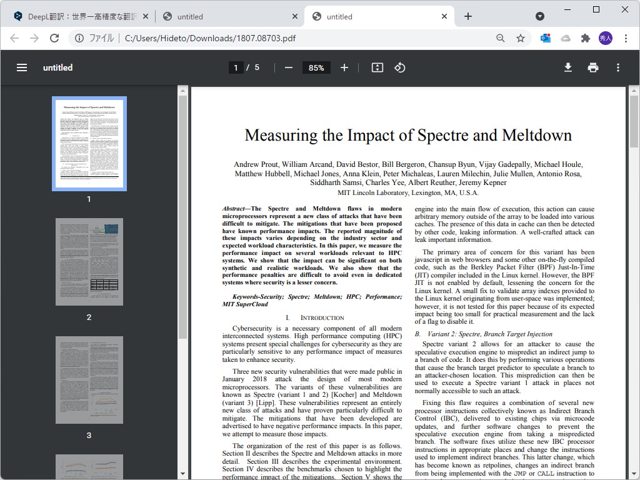Switch to the first untitled tab
Image resolution: width=640 pixels, height=480 pixels.
click(x=229, y=17)
